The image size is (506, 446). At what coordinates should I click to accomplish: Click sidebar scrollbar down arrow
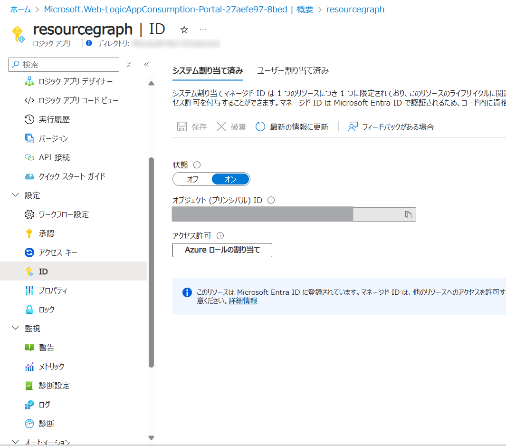pyautogui.click(x=152, y=438)
